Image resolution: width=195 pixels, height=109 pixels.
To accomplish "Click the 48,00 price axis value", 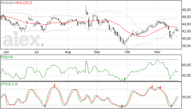I will pos(186,10).
